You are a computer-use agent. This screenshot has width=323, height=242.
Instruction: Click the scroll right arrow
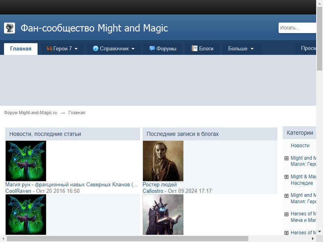coord(313,239)
